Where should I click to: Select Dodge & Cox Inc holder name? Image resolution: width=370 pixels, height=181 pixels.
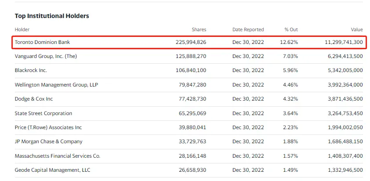(x=34, y=99)
